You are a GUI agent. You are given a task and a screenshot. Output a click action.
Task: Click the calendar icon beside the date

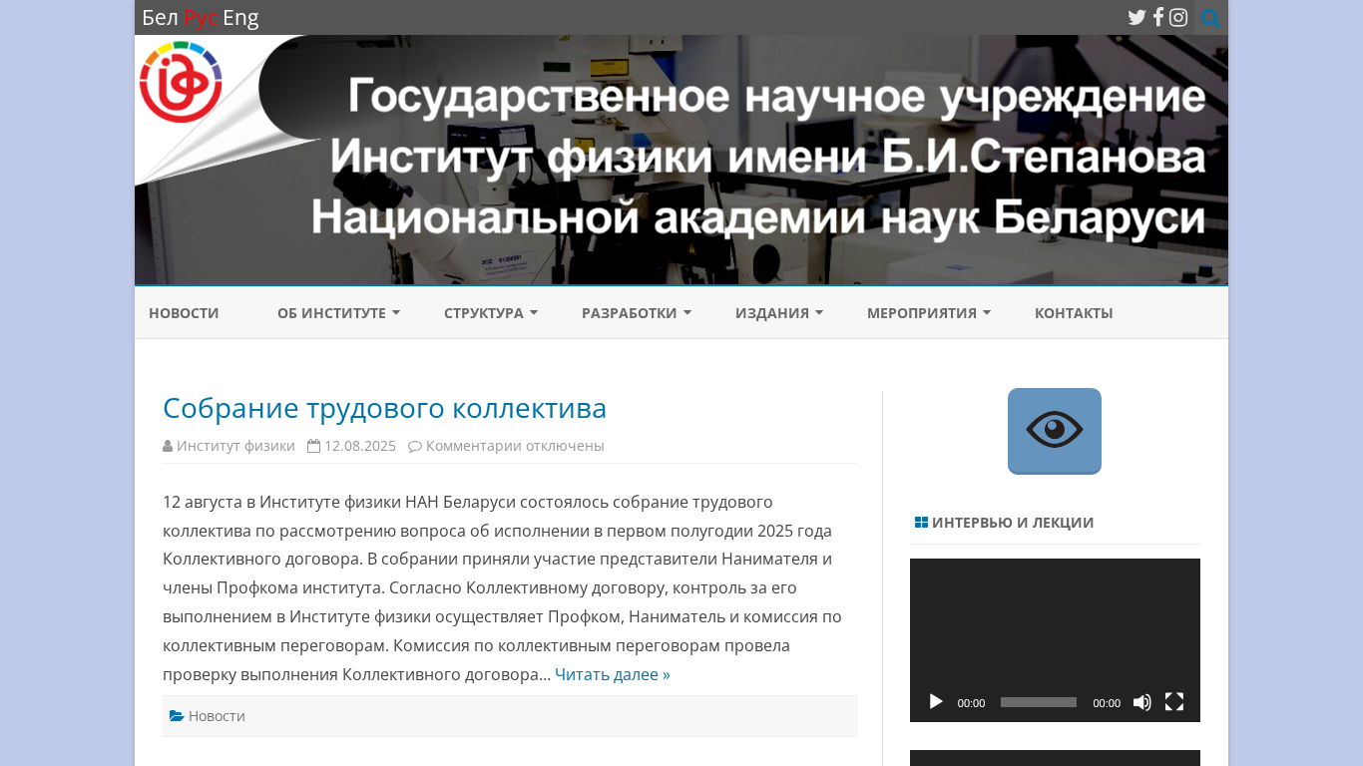[313, 446]
